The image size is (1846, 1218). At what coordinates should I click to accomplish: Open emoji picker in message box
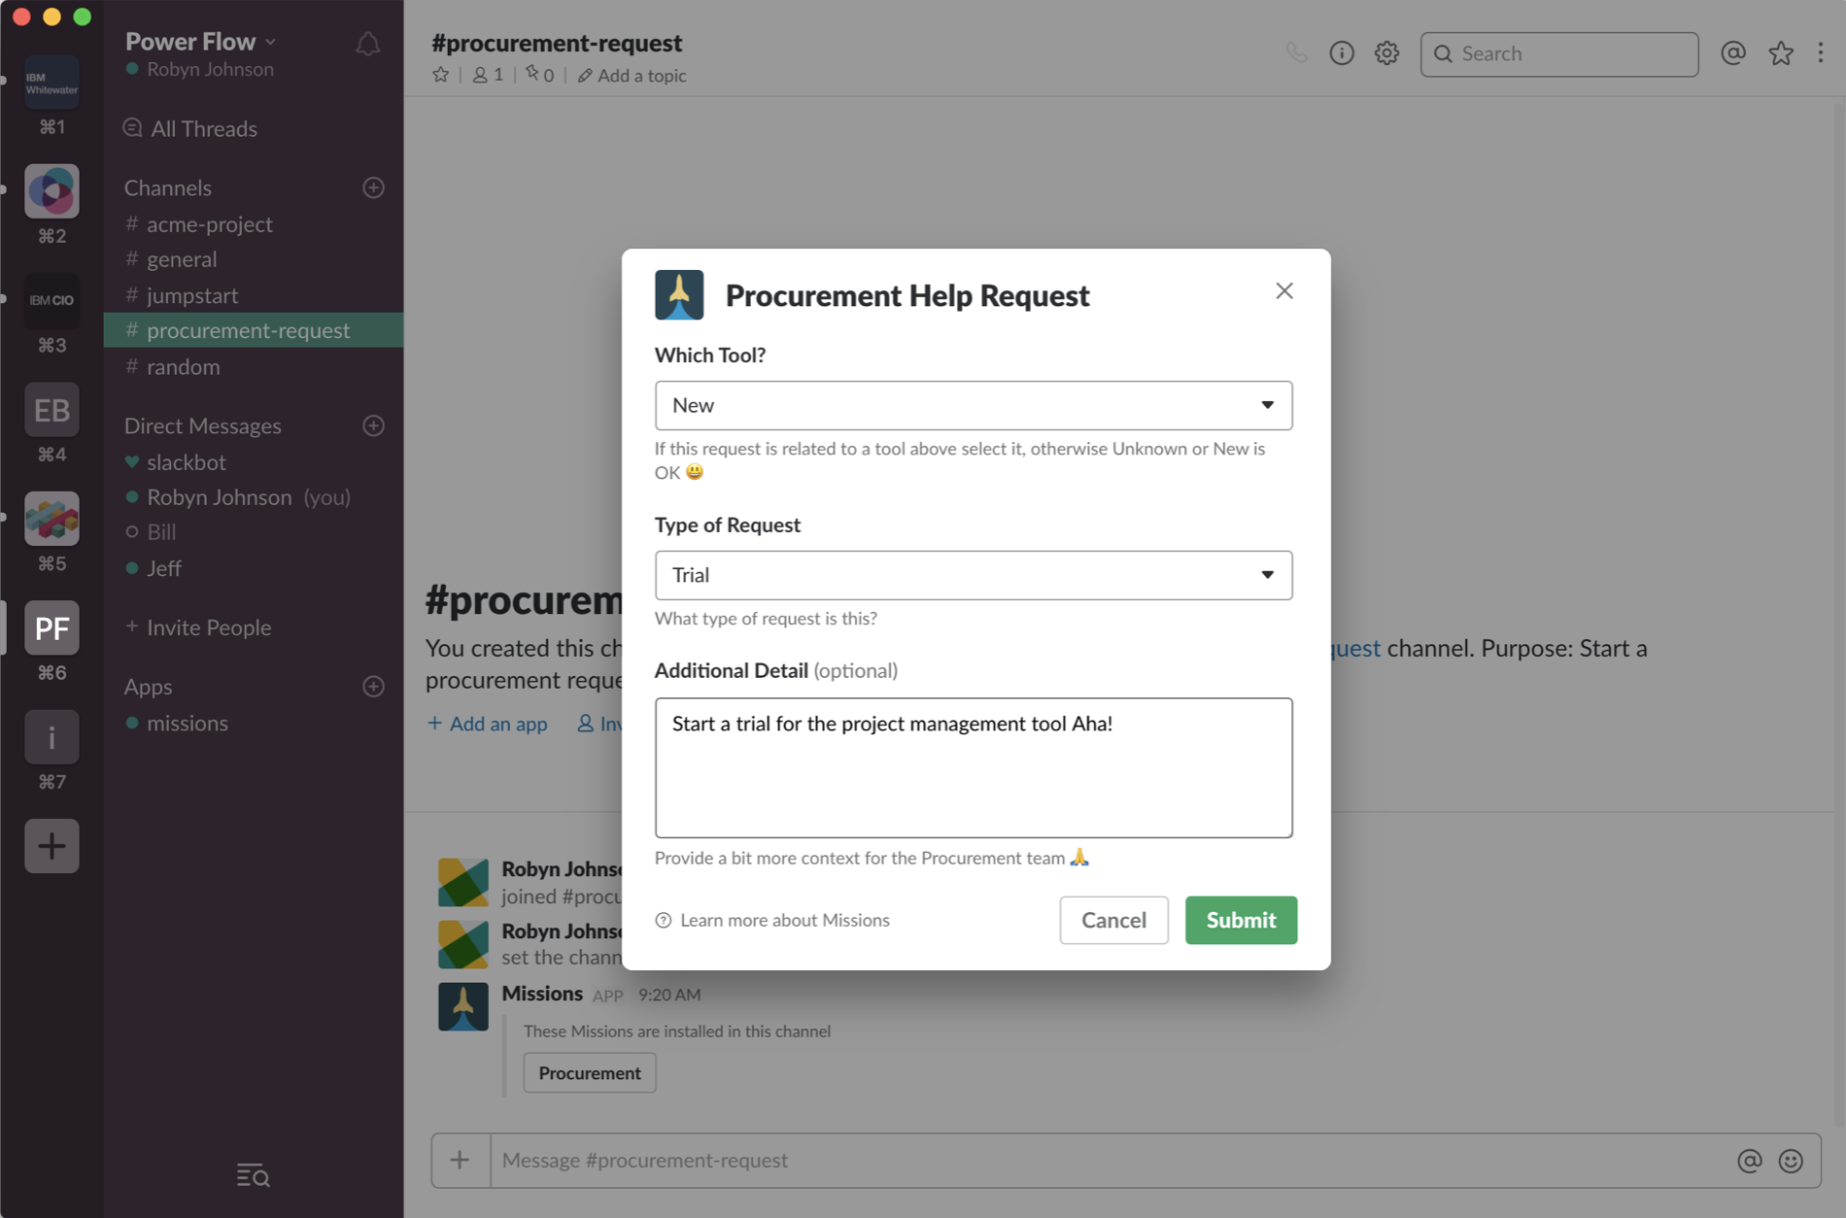point(1791,1160)
